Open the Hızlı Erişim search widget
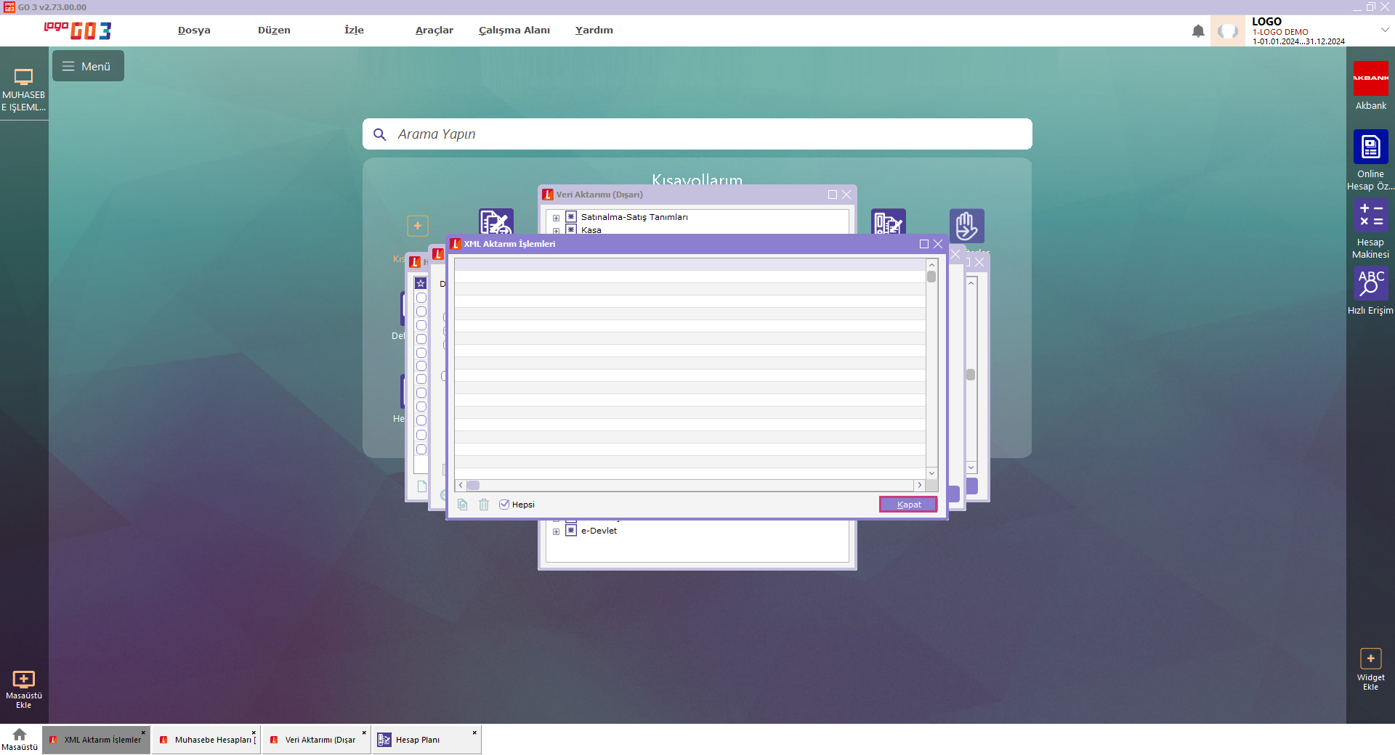This screenshot has height=755, width=1395. pos(1370,283)
